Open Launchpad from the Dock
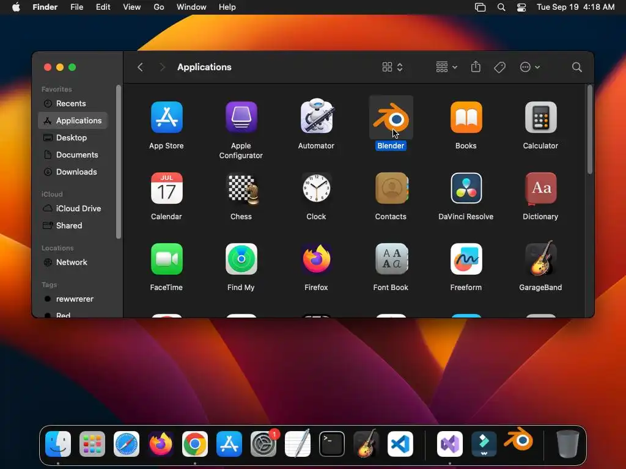The width and height of the screenshot is (626, 469). pyautogui.click(x=92, y=444)
